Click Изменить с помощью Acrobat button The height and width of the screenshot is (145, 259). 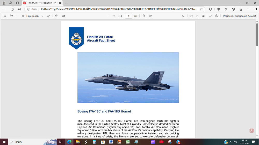tap(240, 16)
